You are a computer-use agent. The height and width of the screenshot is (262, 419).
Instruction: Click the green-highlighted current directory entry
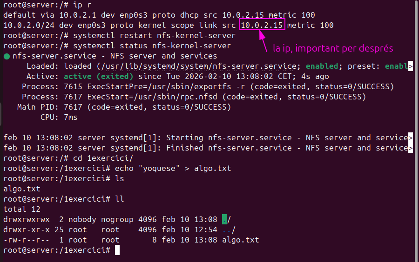224,219
